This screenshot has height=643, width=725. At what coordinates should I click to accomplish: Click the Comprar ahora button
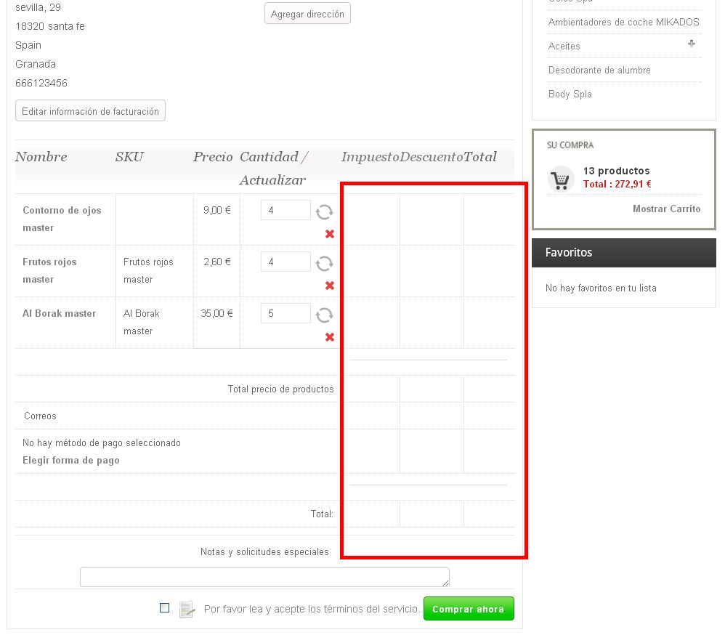[469, 609]
